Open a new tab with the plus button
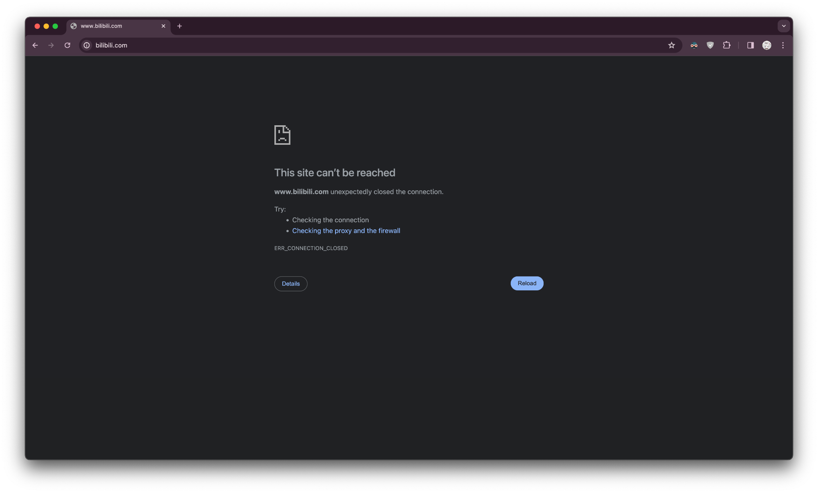 [179, 26]
